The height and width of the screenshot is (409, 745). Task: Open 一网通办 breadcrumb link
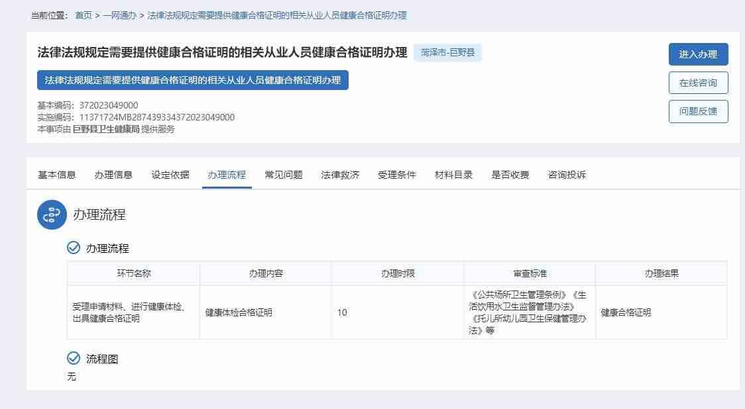click(x=120, y=15)
